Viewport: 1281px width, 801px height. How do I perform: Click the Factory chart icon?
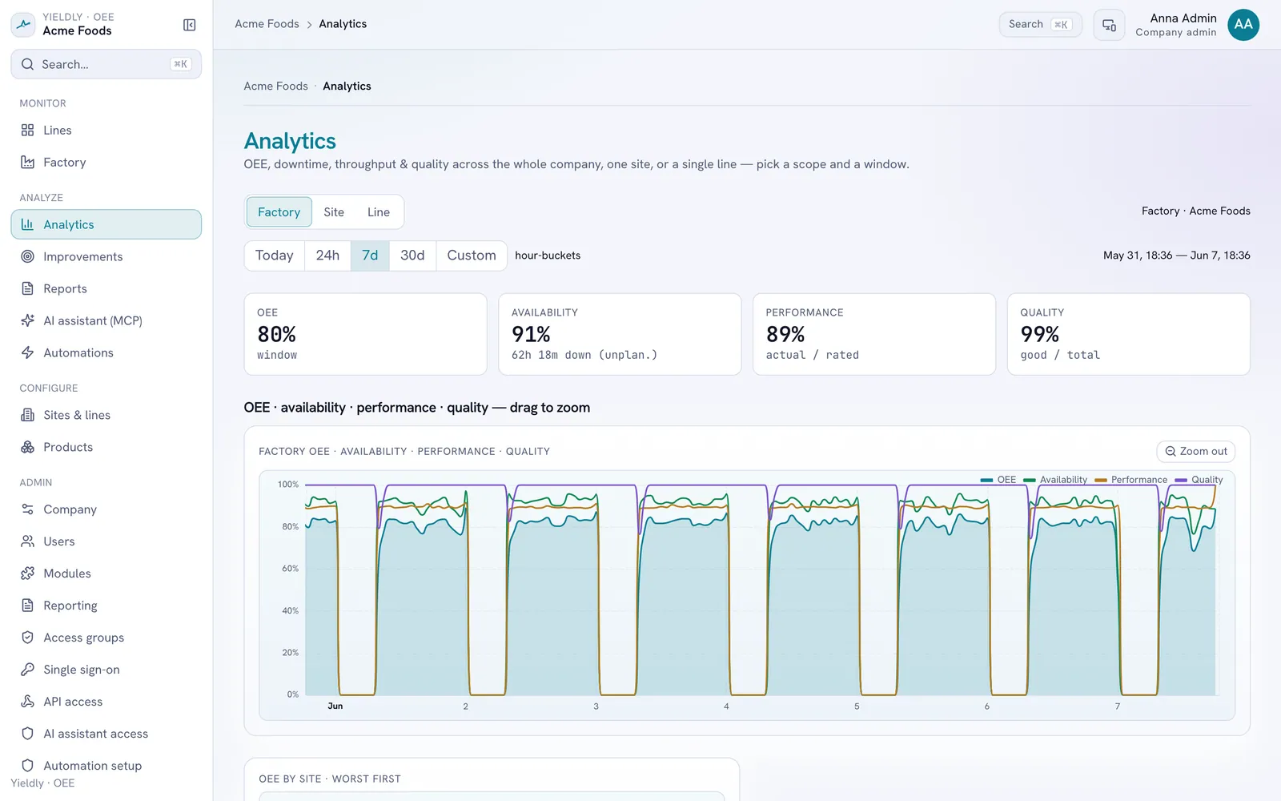click(27, 162)
